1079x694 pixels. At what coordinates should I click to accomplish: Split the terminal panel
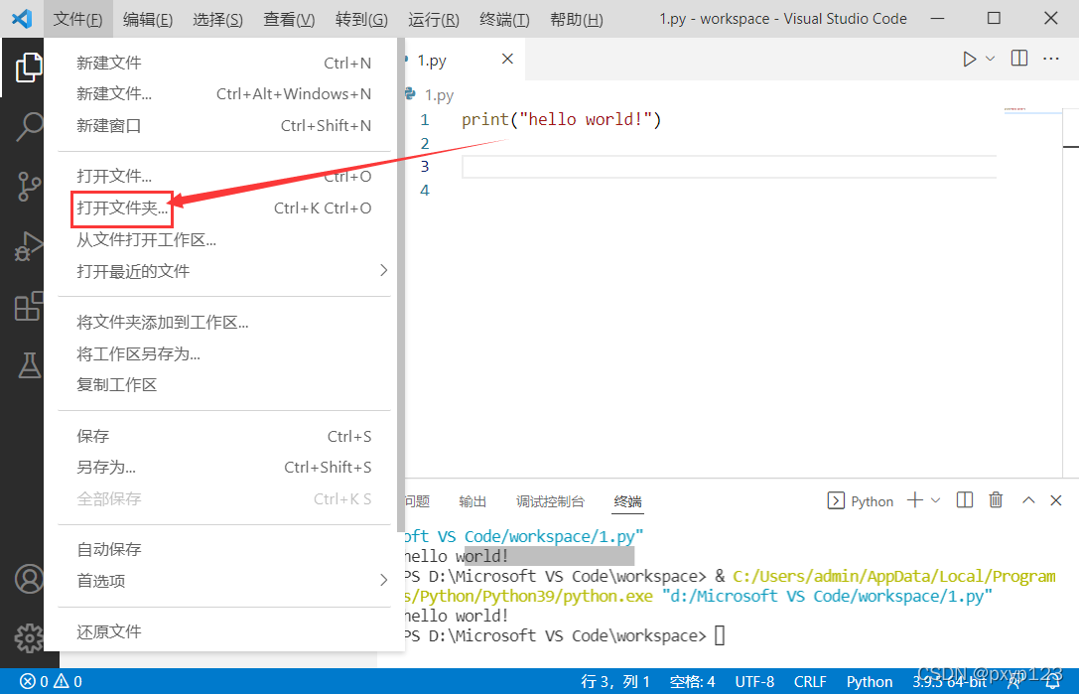965,500
